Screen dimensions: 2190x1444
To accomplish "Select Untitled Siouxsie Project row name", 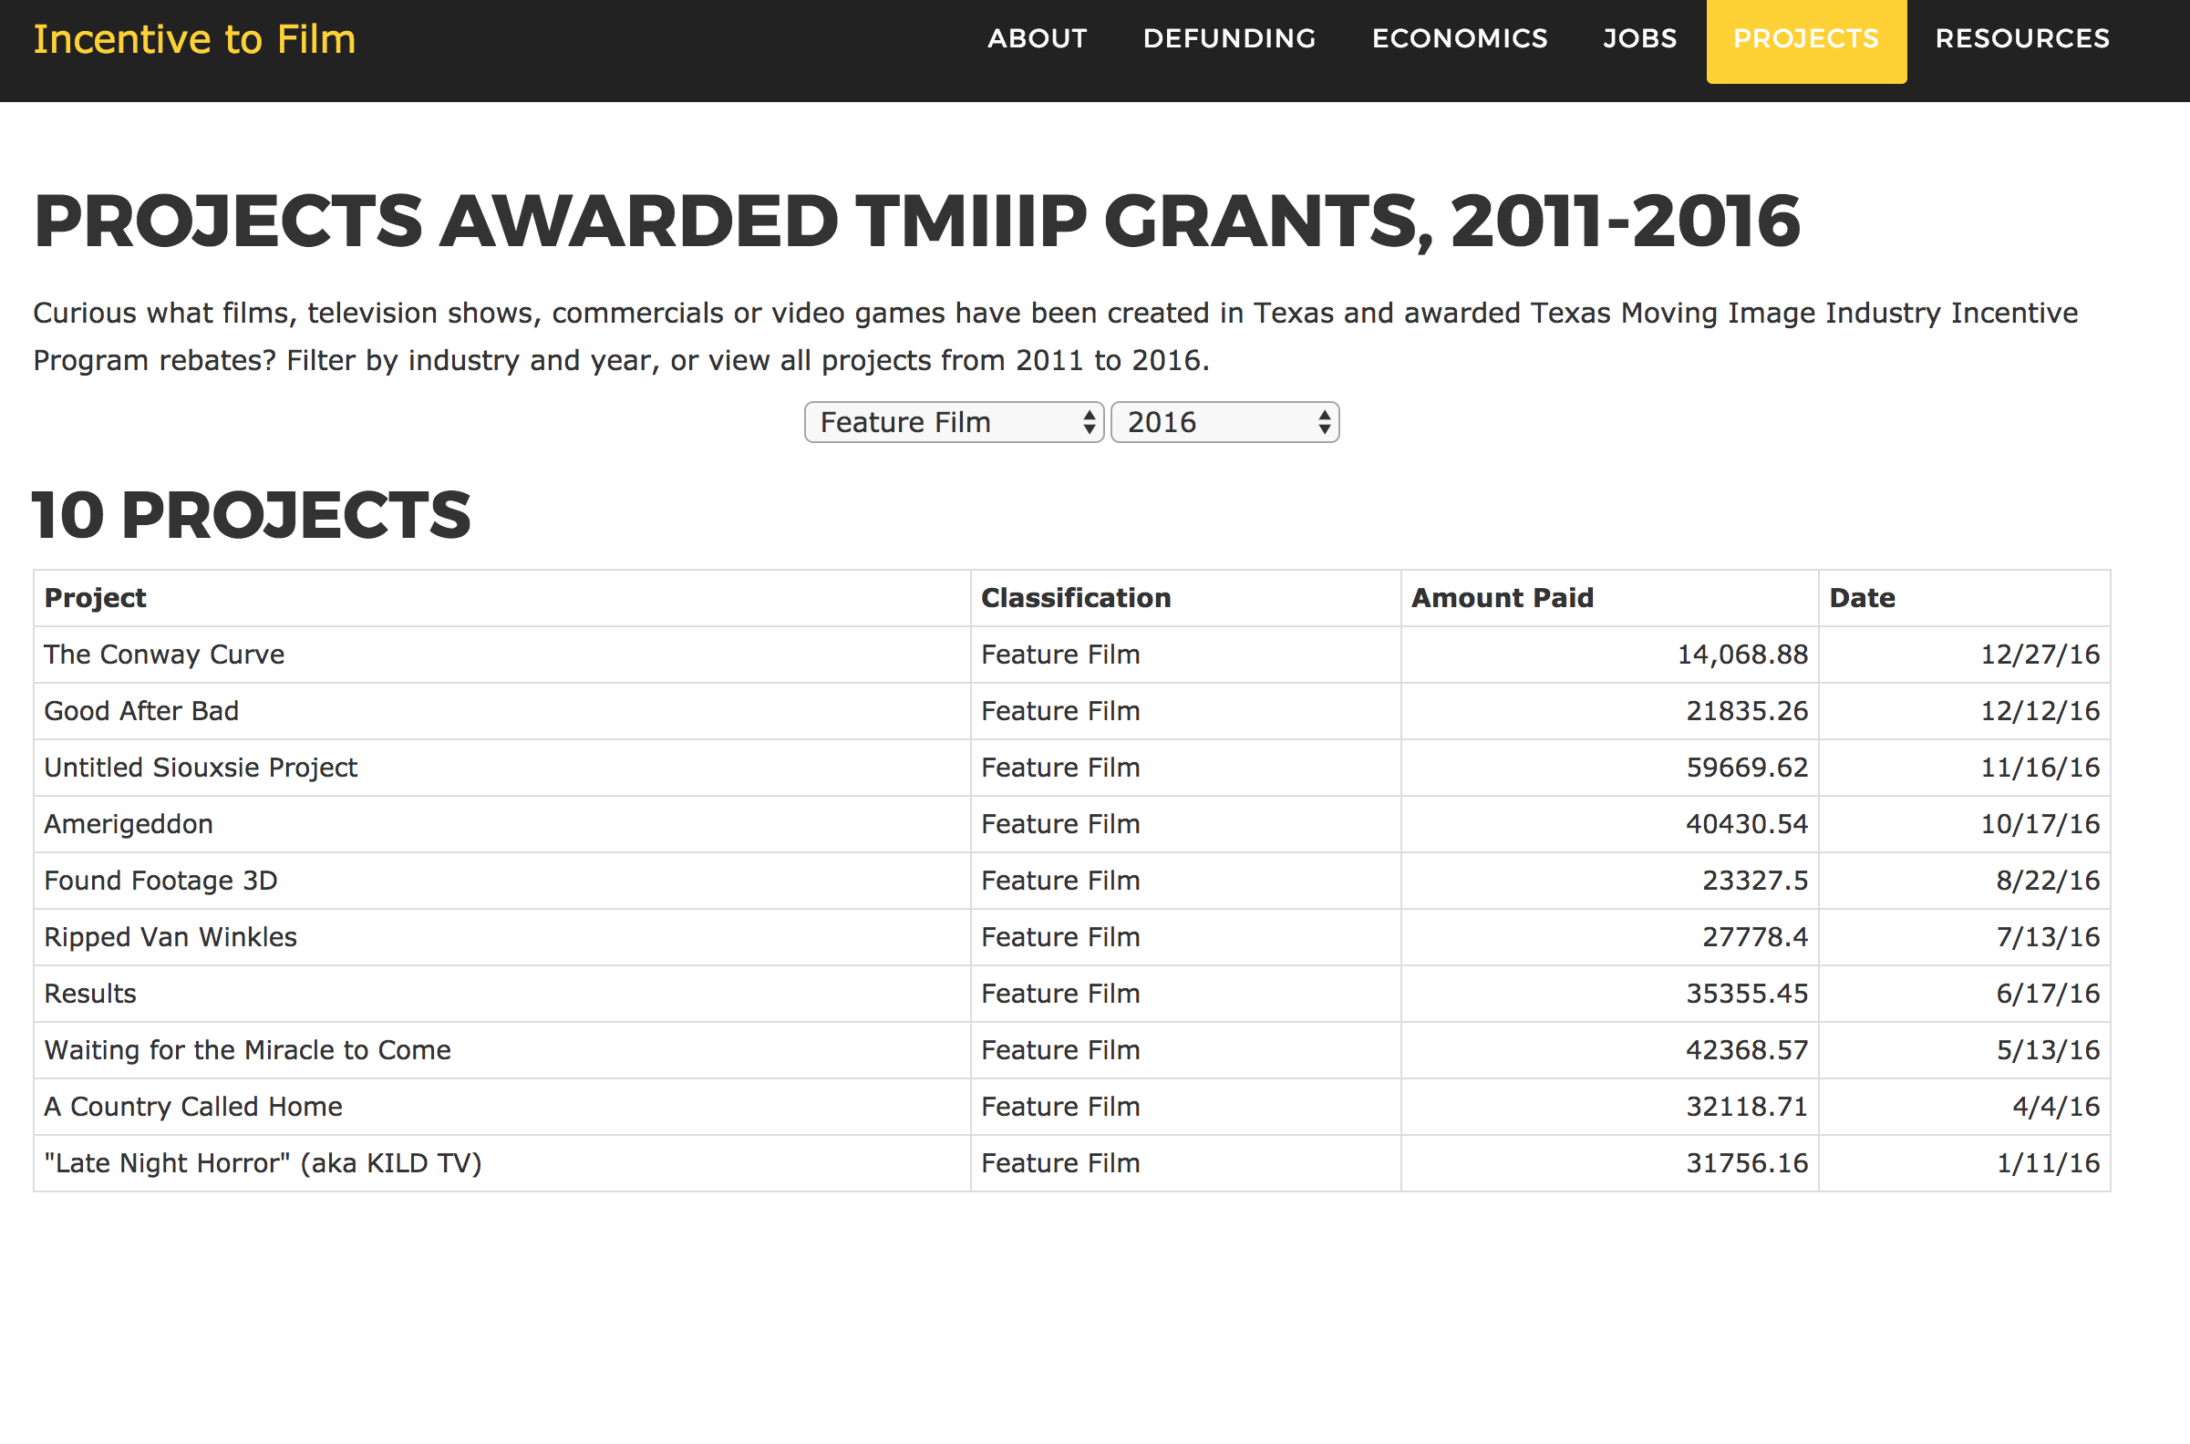I will pyautogui.click(x=201, y=768).
